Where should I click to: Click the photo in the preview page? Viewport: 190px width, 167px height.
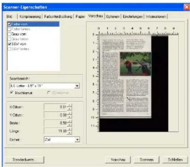pos(136,64)
